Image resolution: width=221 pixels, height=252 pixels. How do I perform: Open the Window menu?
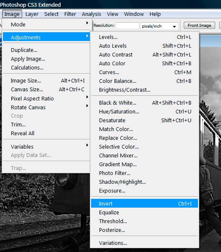point(134,14)
